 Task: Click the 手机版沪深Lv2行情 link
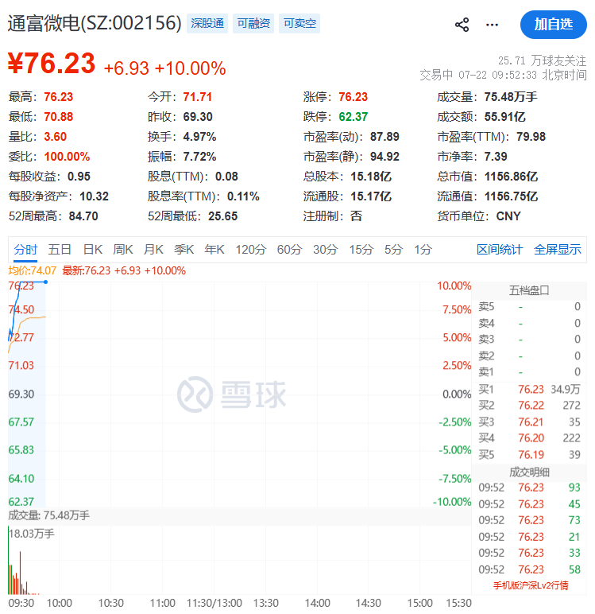pos(531,585)
